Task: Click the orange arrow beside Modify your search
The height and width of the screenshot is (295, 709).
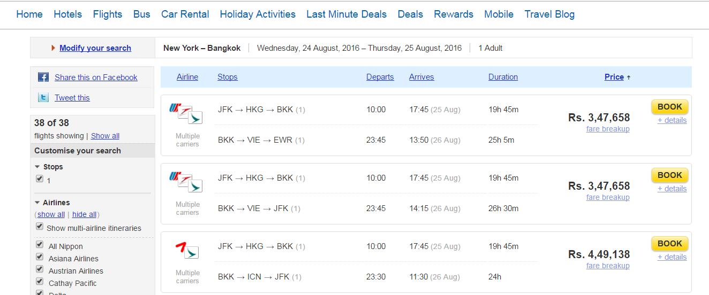Action: 54,48
